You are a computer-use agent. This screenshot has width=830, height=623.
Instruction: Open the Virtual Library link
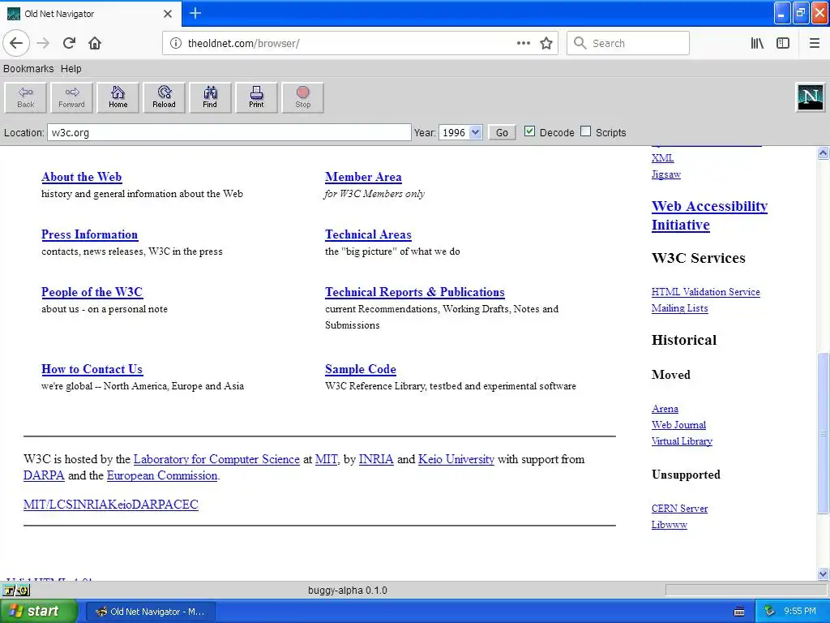pos(682,441)
